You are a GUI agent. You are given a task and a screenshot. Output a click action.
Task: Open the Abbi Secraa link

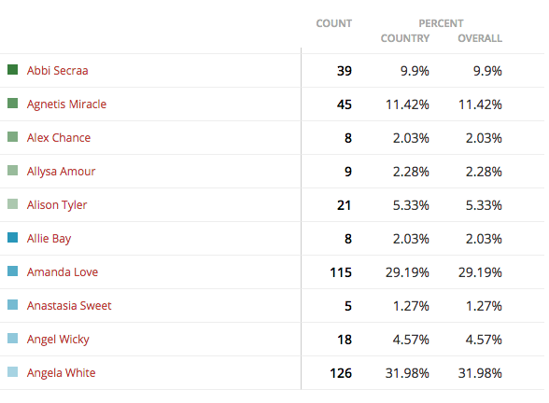[58, 71]
